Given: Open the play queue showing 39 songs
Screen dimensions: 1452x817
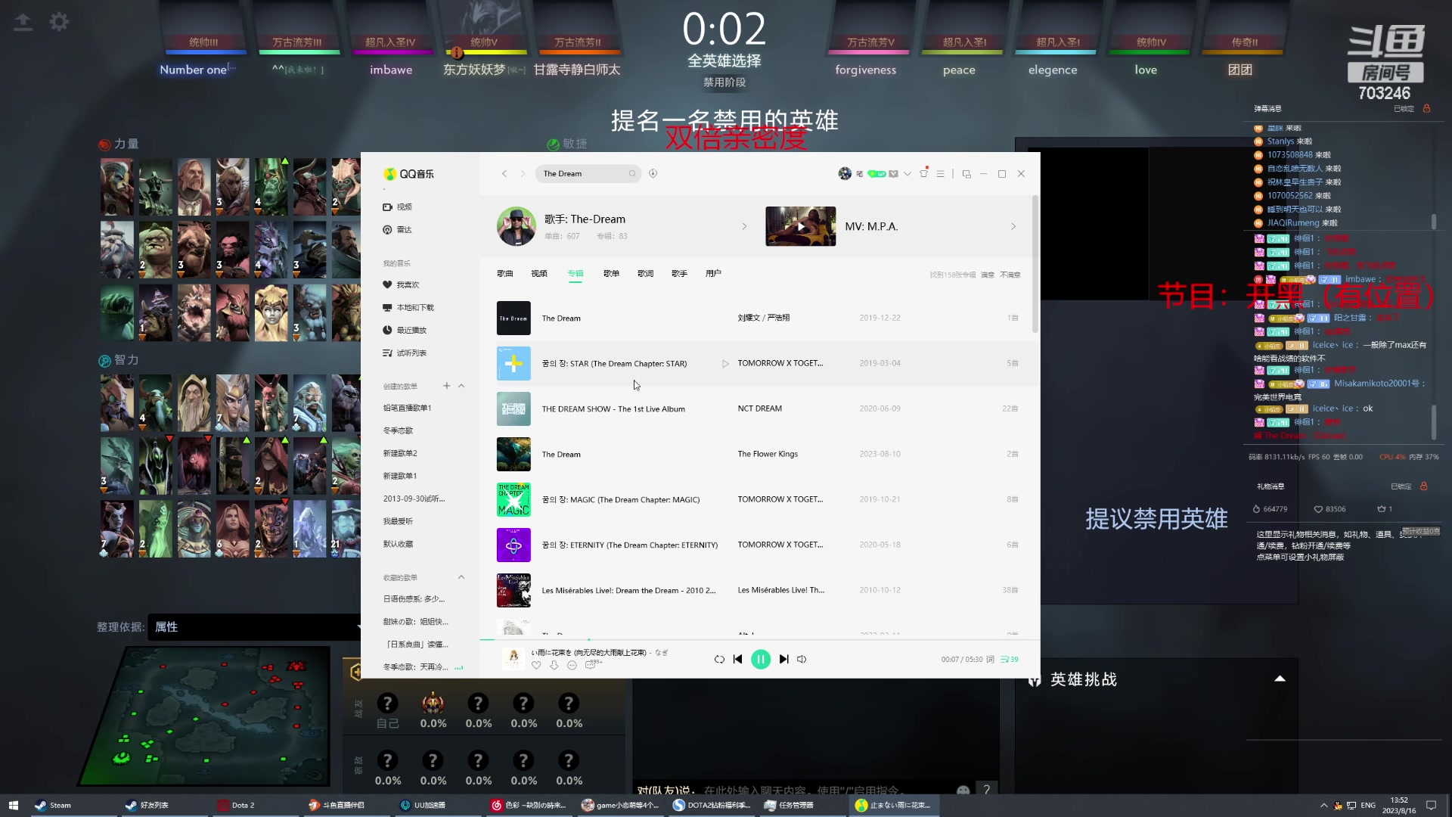Looking at the screenshot, I should [x=1009, y=659].
